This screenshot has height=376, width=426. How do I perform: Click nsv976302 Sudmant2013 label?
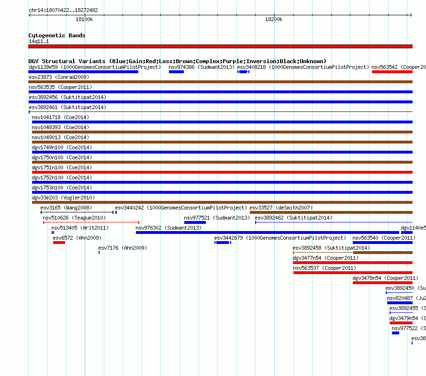[x=168, y=228]
